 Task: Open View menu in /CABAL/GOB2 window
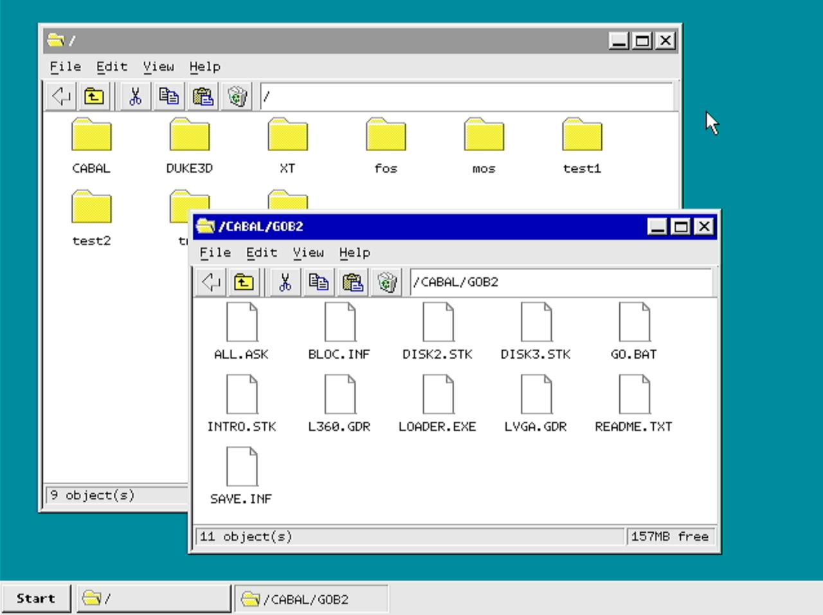pyautogui.click(x=309, y=252)
